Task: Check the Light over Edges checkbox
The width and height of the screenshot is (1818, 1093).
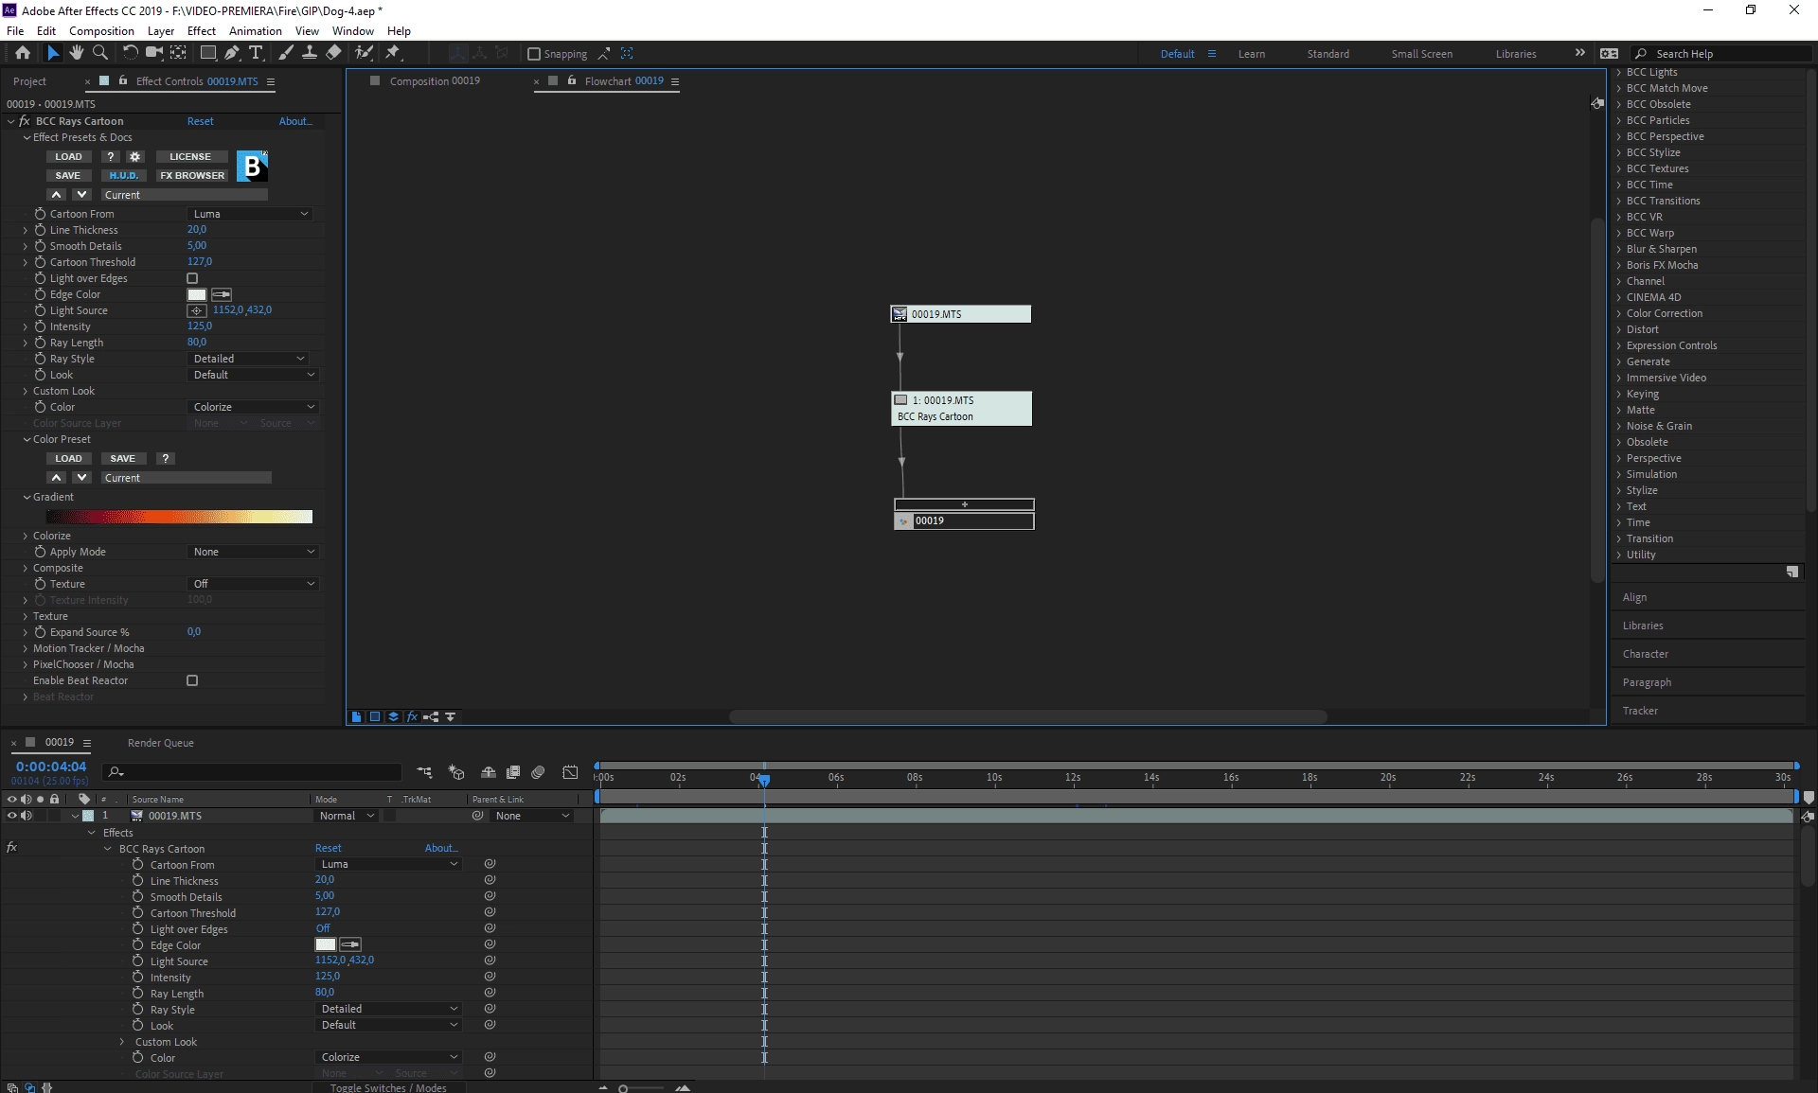Action: click(x=192, y=278)
